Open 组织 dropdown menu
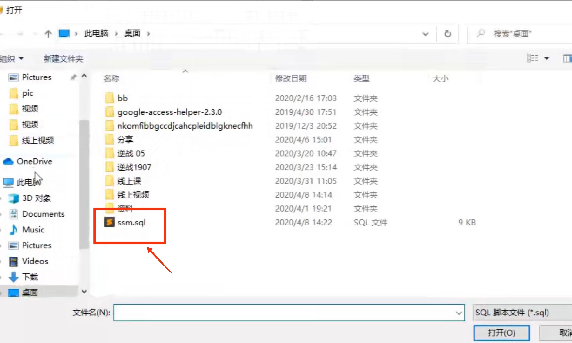The width and height of the screenshot is (572, 343). pos(12,58)
